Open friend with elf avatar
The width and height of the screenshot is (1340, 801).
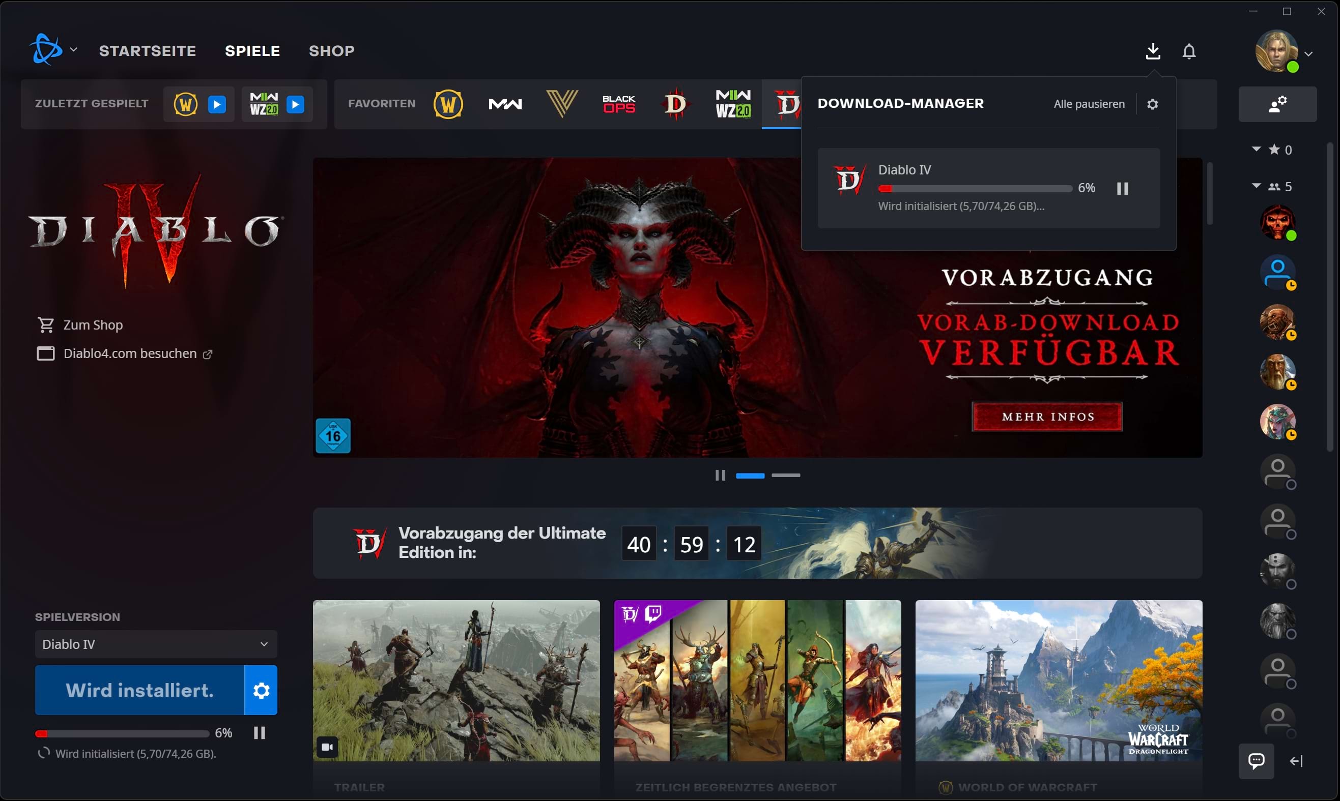1277,421
